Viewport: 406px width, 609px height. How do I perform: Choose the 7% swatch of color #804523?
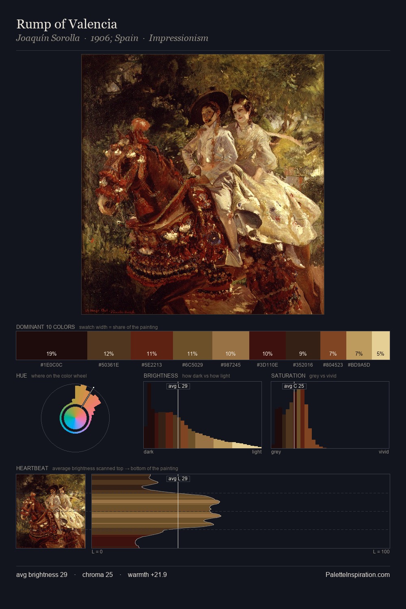(333, 346)
